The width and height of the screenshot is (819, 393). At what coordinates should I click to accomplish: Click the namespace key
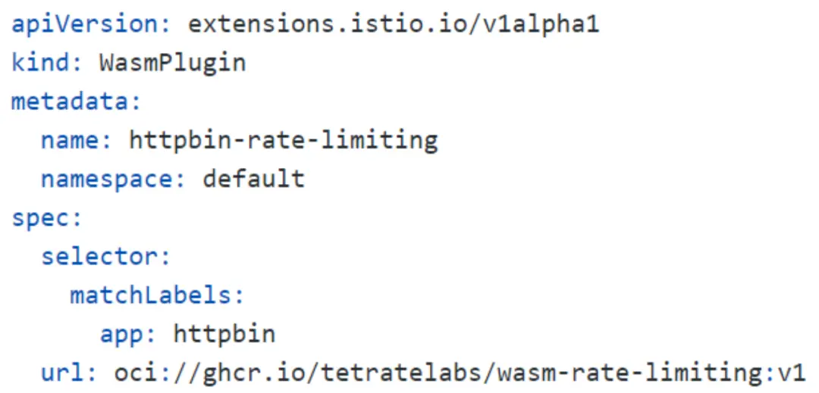(x=114, y=179)
